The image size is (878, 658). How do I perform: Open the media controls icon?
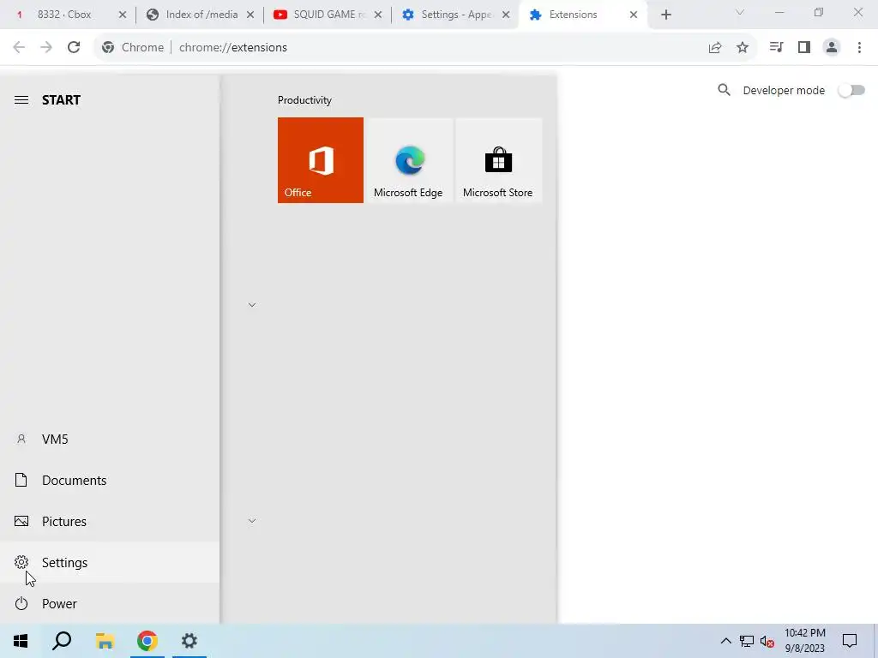tap(776, 48)
